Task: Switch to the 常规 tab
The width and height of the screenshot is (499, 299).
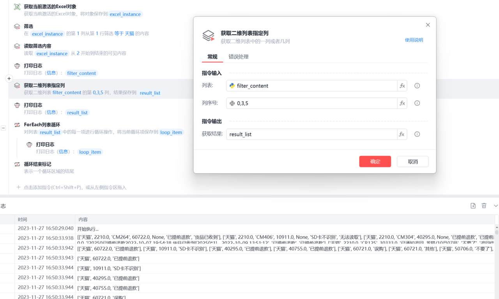Action: coord(212,57)
